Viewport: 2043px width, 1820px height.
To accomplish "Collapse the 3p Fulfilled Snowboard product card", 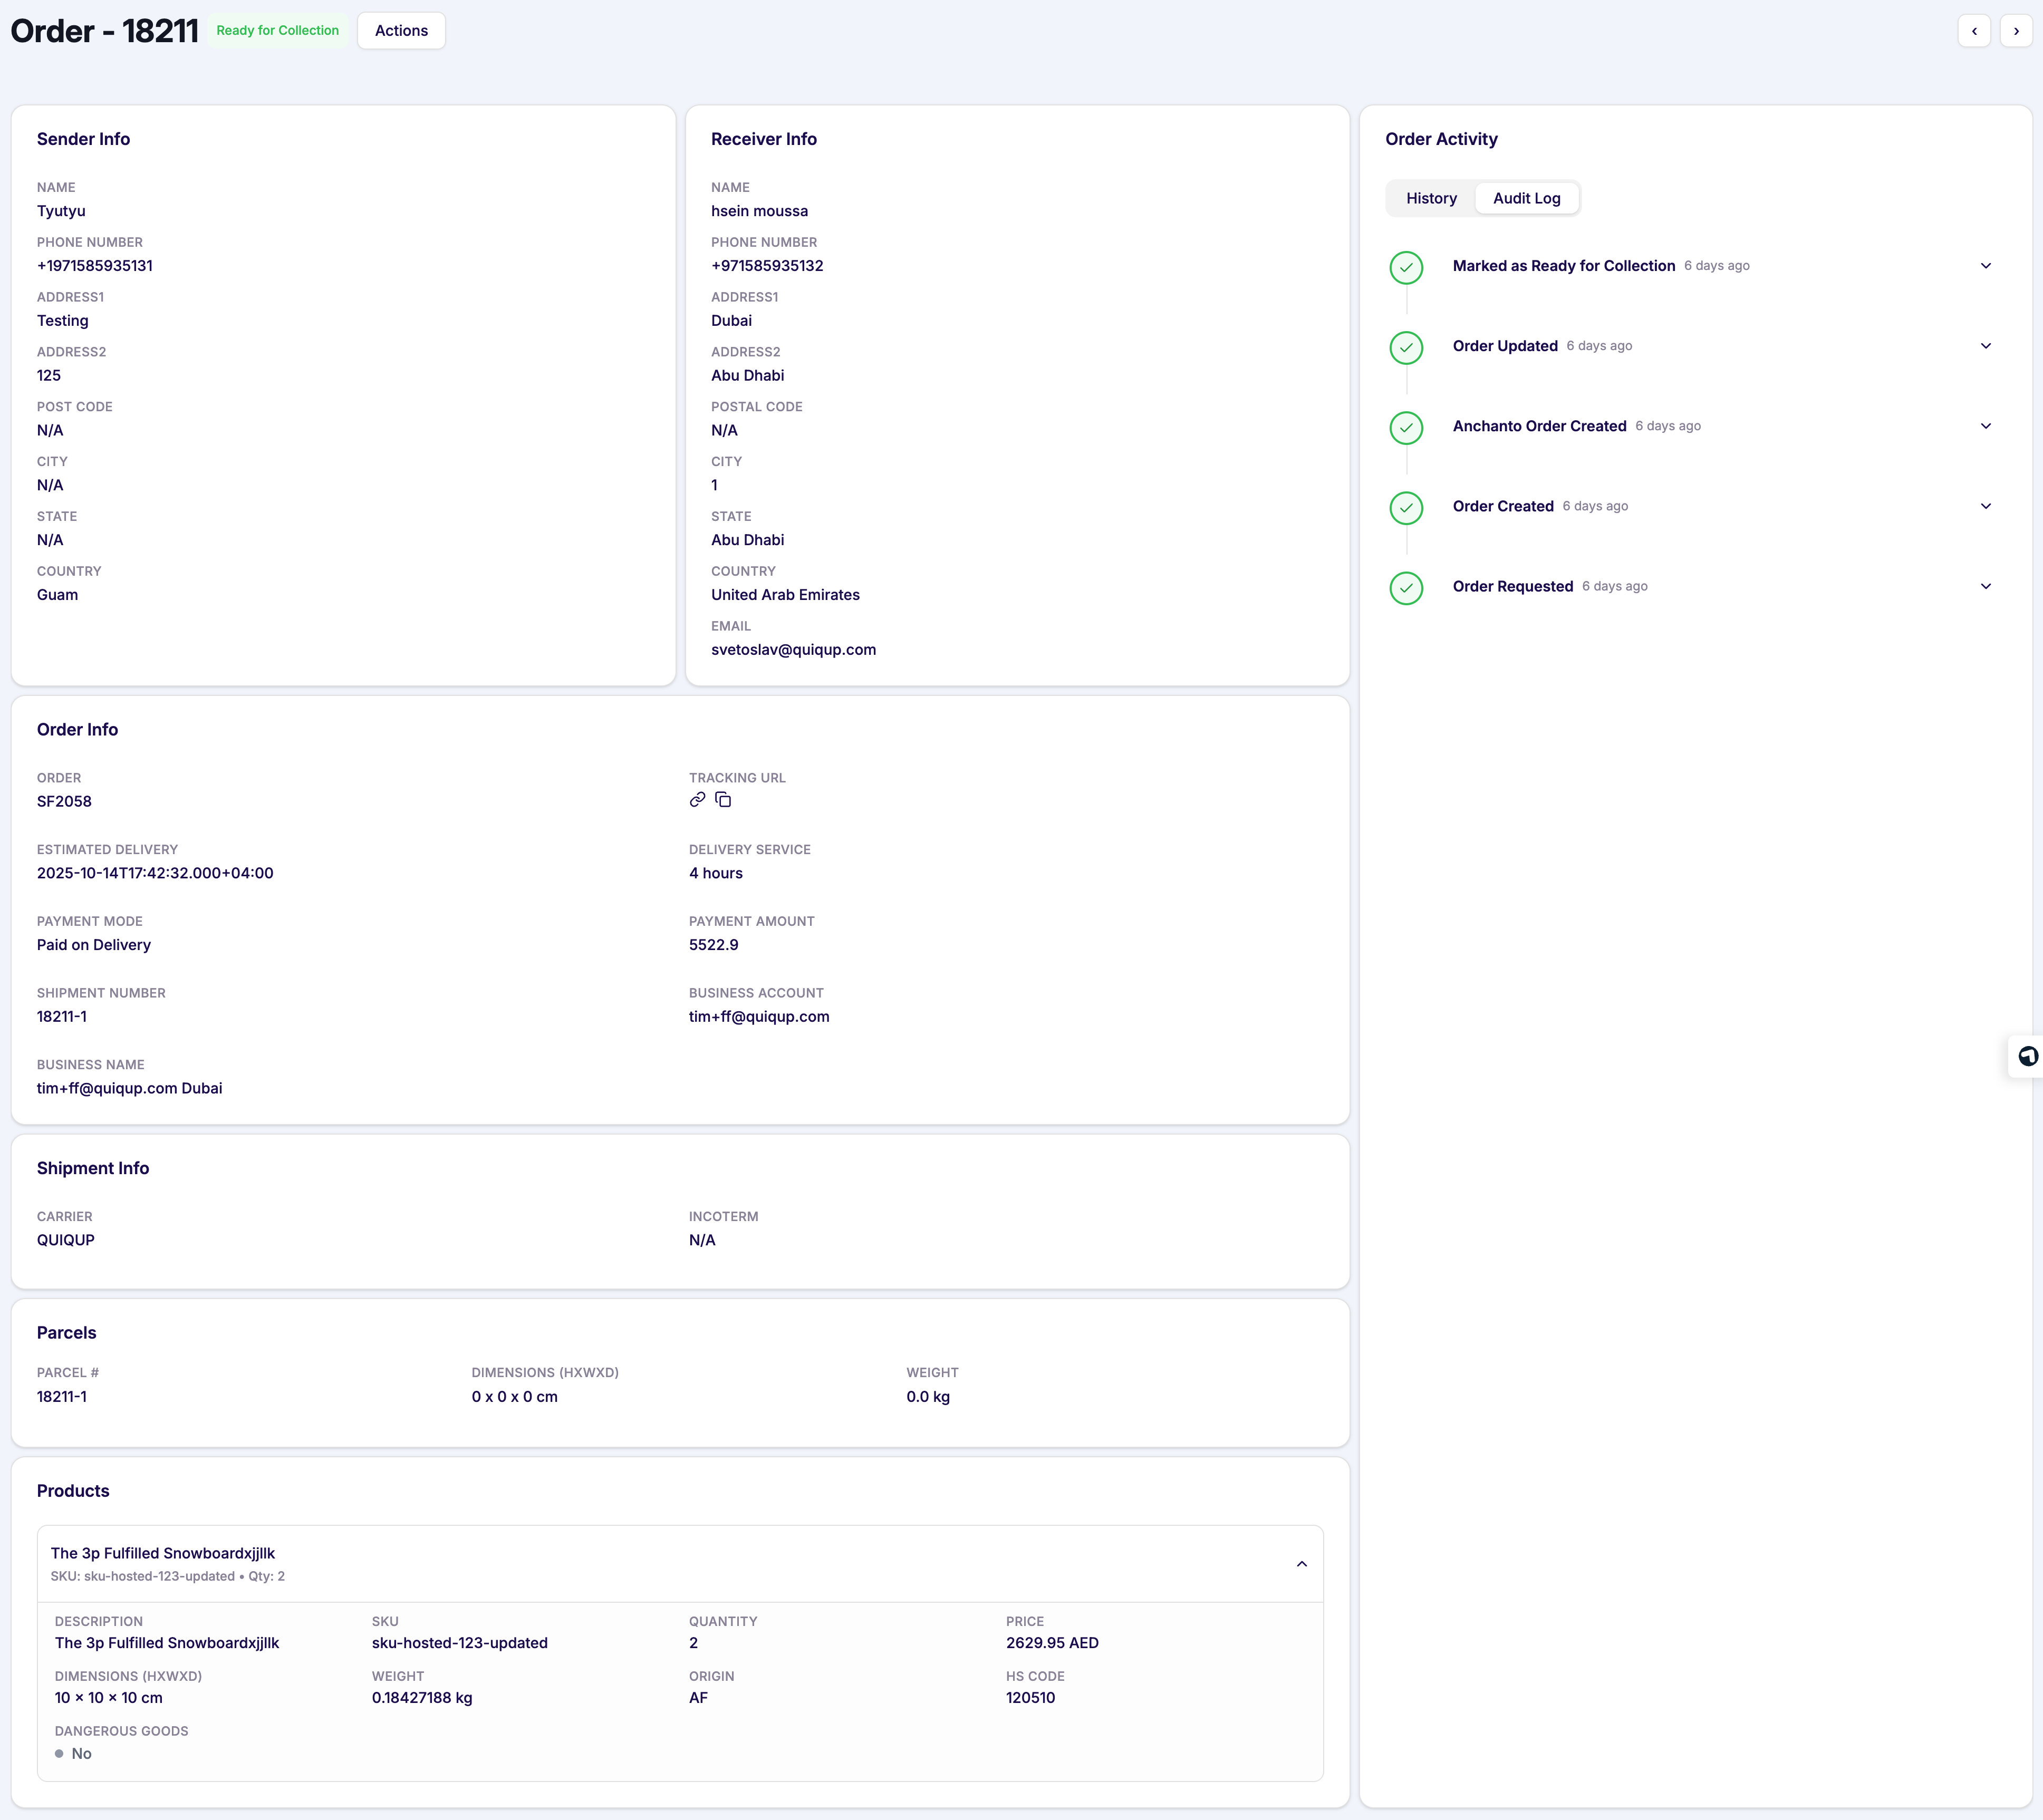I will 1302,1563.
